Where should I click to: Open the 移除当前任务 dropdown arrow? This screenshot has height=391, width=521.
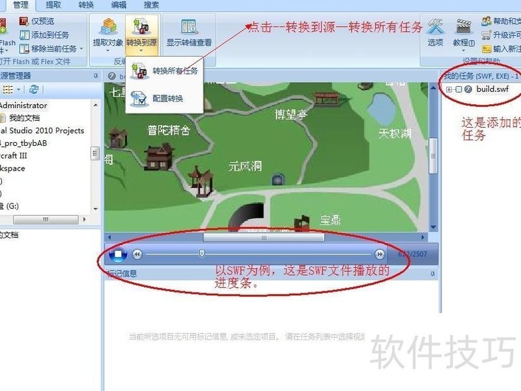point(81,49)
